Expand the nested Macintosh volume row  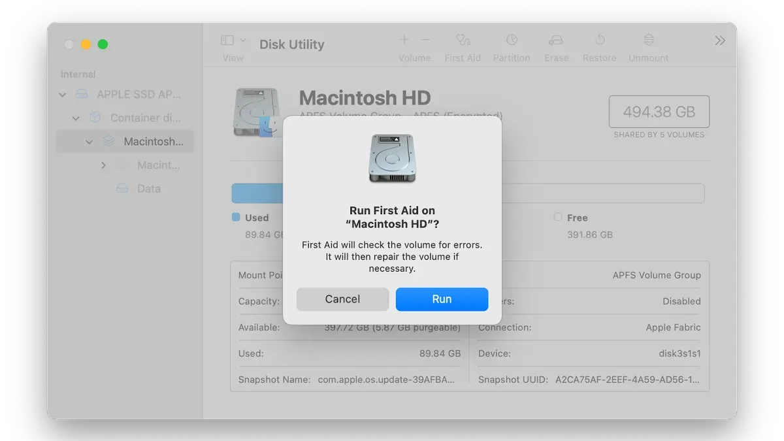coord(103,165)
